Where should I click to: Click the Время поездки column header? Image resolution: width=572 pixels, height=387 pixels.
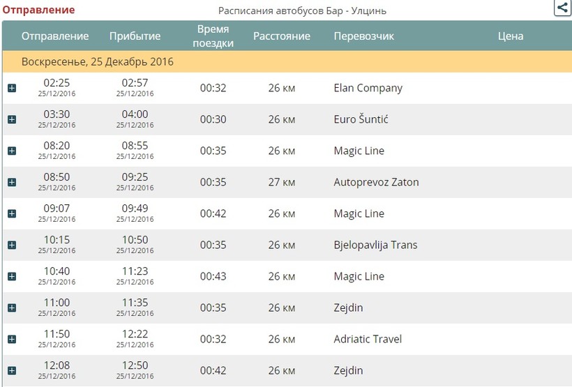(x=213, y=36)
